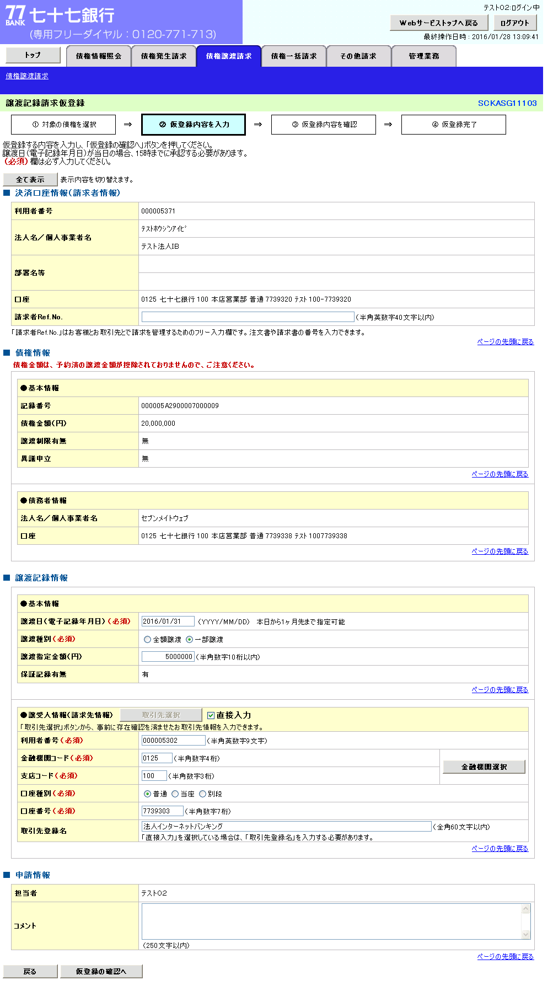Click the 譲渡記録情報 section heading

click(x=41, y=578)
